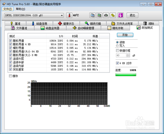Open options via the yellow tools icon
164x134 pixels.
pos(113,15)
